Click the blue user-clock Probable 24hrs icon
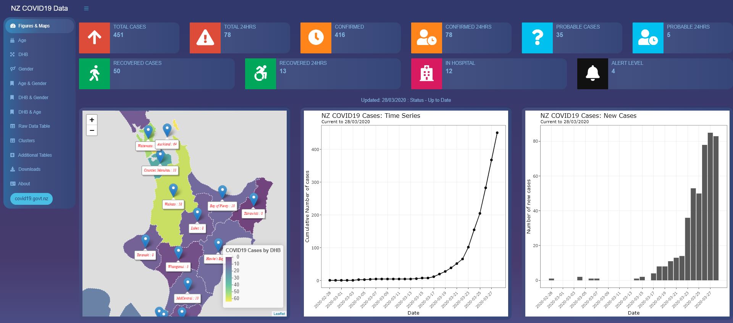Image resolution: width=733 pixels, height=323 pixels. [x=648, y=38]
